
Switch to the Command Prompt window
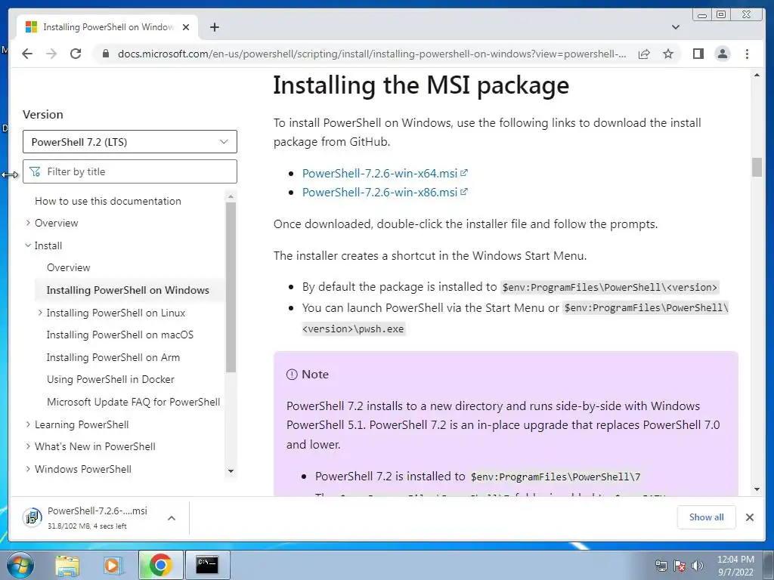[x=207, y=565]
